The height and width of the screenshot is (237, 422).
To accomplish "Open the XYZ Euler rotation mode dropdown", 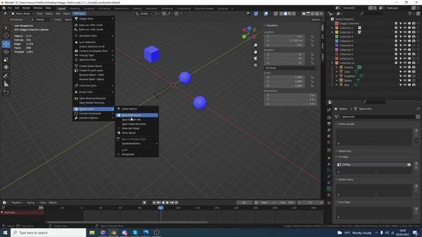I will [x=290, y=68].
